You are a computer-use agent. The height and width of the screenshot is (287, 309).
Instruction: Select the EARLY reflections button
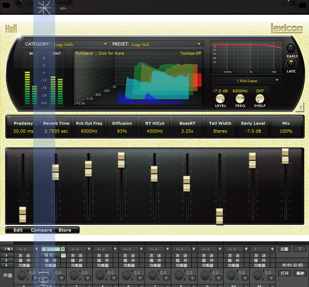coord(291,48)
